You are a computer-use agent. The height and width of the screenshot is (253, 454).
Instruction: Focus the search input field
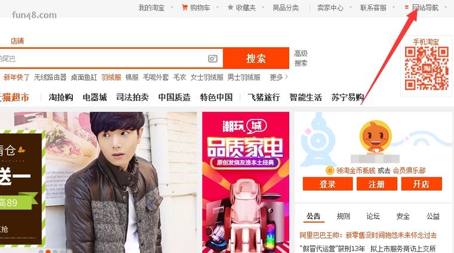click(103, 58)
